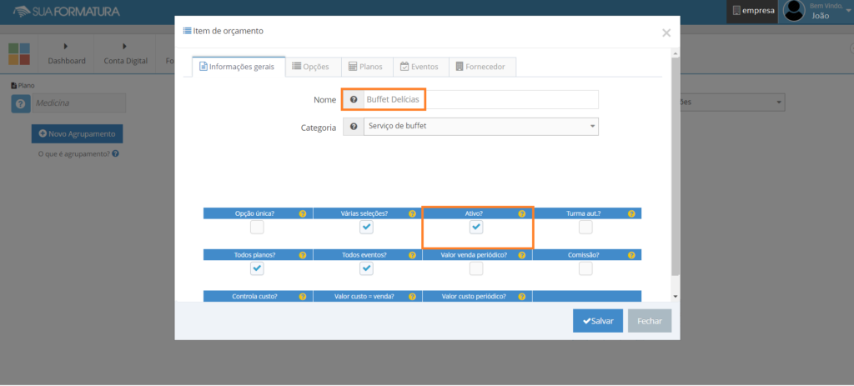The height and width of the screenshot is (386, 854).
Task: Expand the Conta Digital menu arrow
Action: click(125, 47)
